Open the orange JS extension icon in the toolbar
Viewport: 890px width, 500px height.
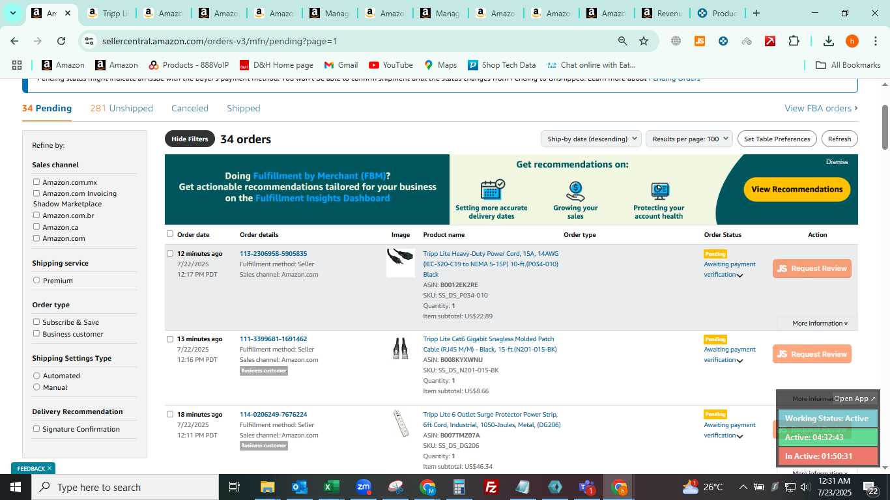click(700, 41)
